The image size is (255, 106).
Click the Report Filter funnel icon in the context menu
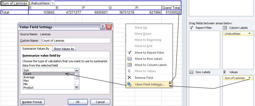pos(129,52)
